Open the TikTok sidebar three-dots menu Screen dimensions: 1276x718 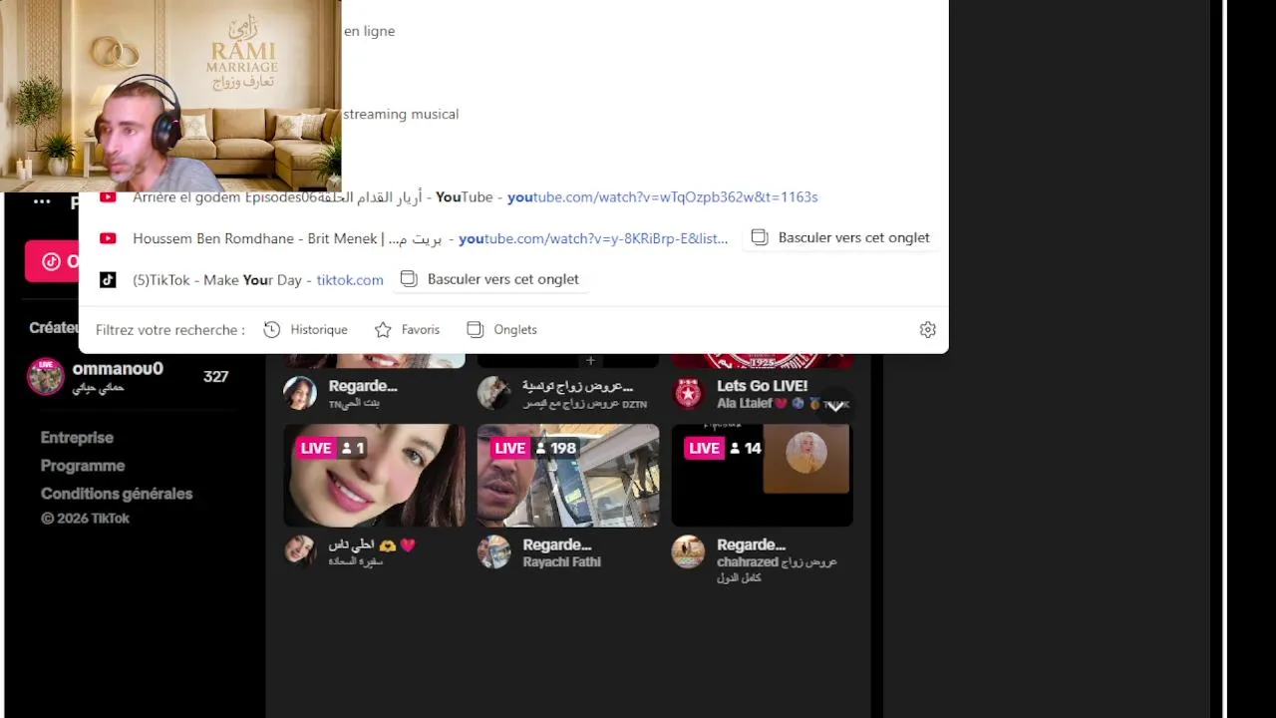[x=42, y=201]
